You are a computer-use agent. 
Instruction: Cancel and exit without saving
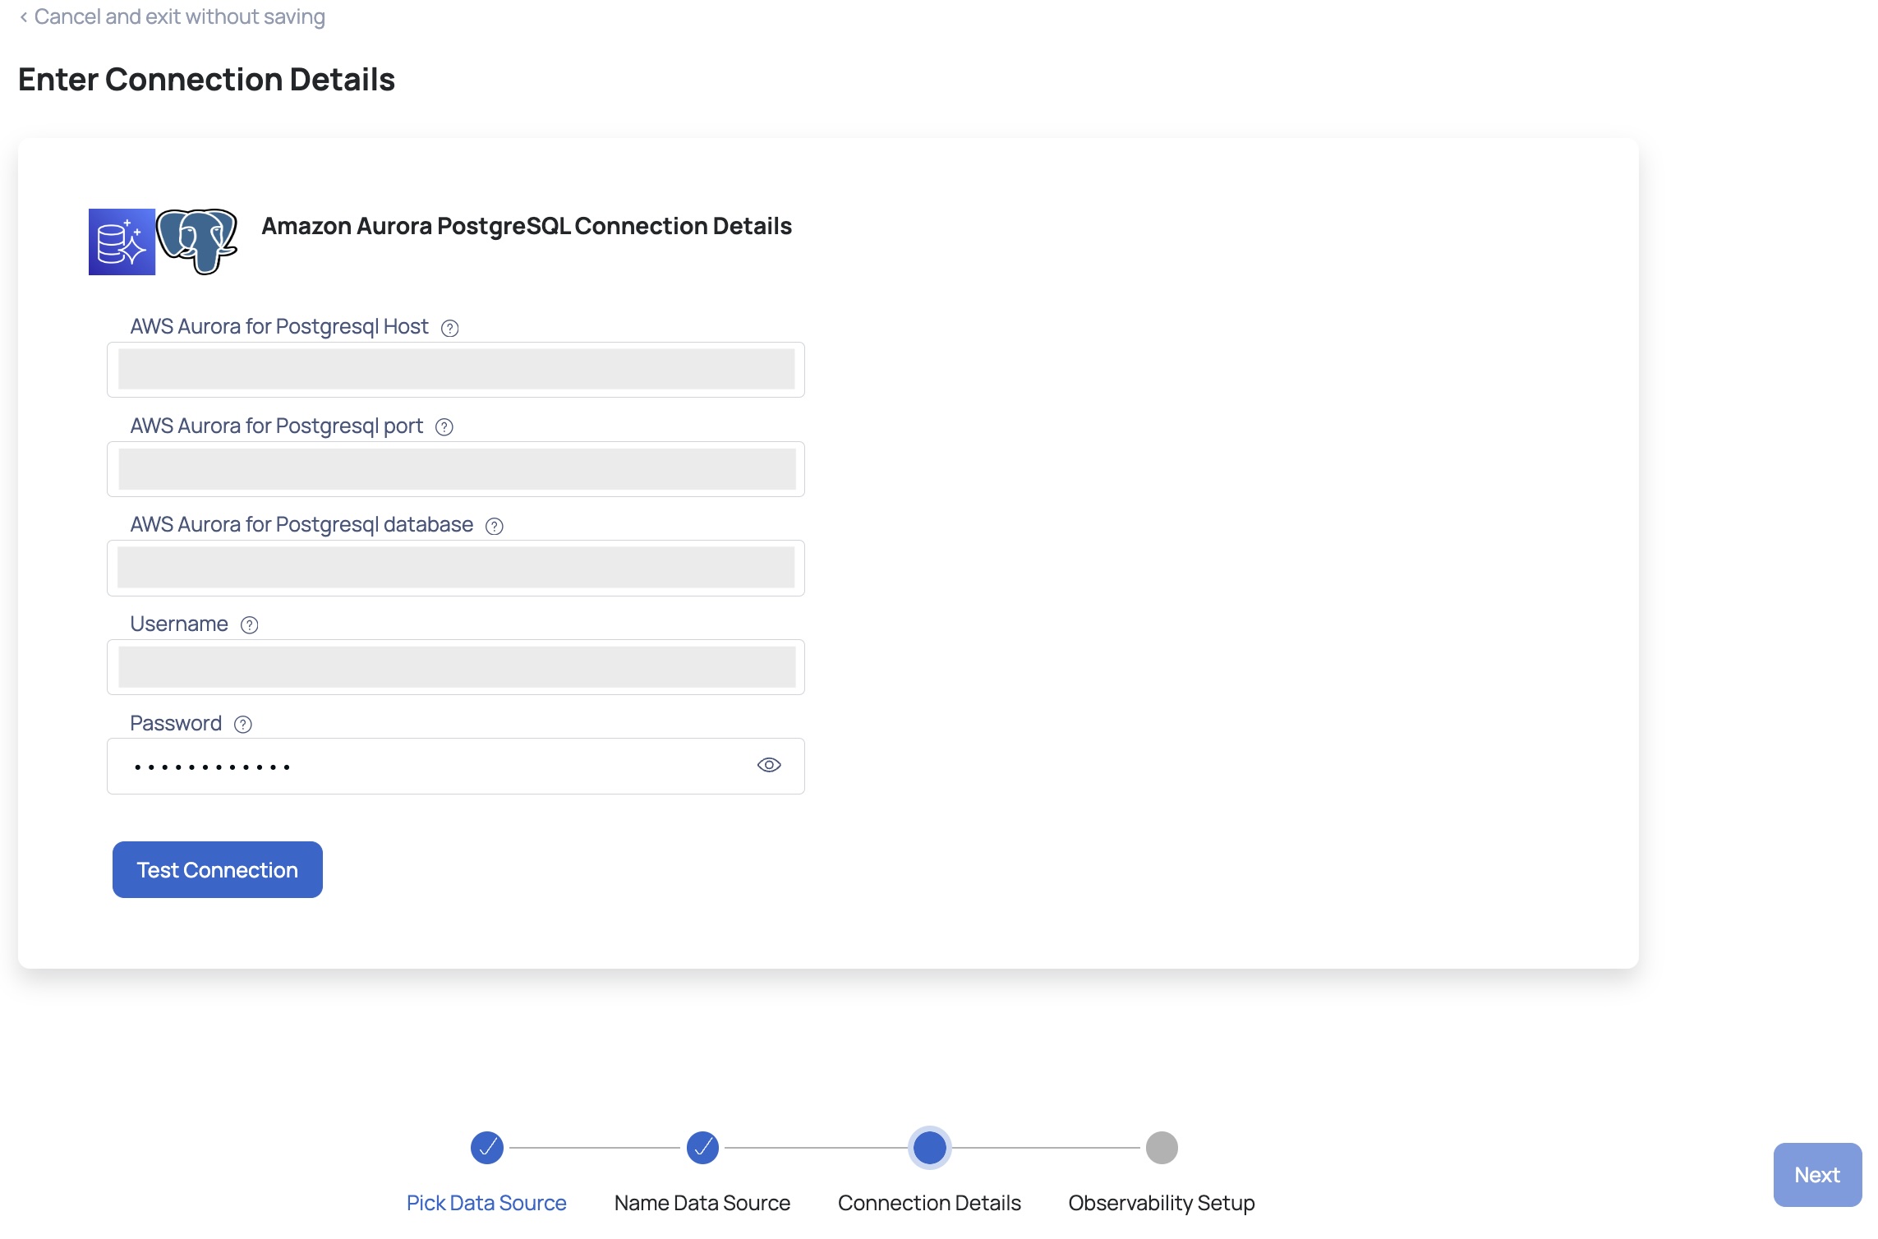[179, 16]
